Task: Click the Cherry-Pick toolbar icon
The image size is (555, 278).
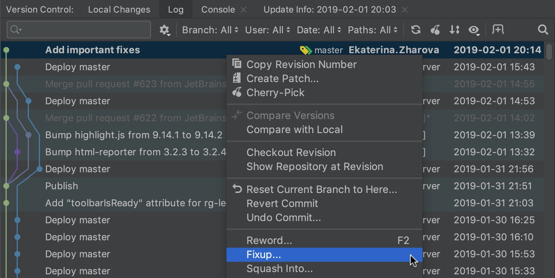Action: [x=435, y=30]
